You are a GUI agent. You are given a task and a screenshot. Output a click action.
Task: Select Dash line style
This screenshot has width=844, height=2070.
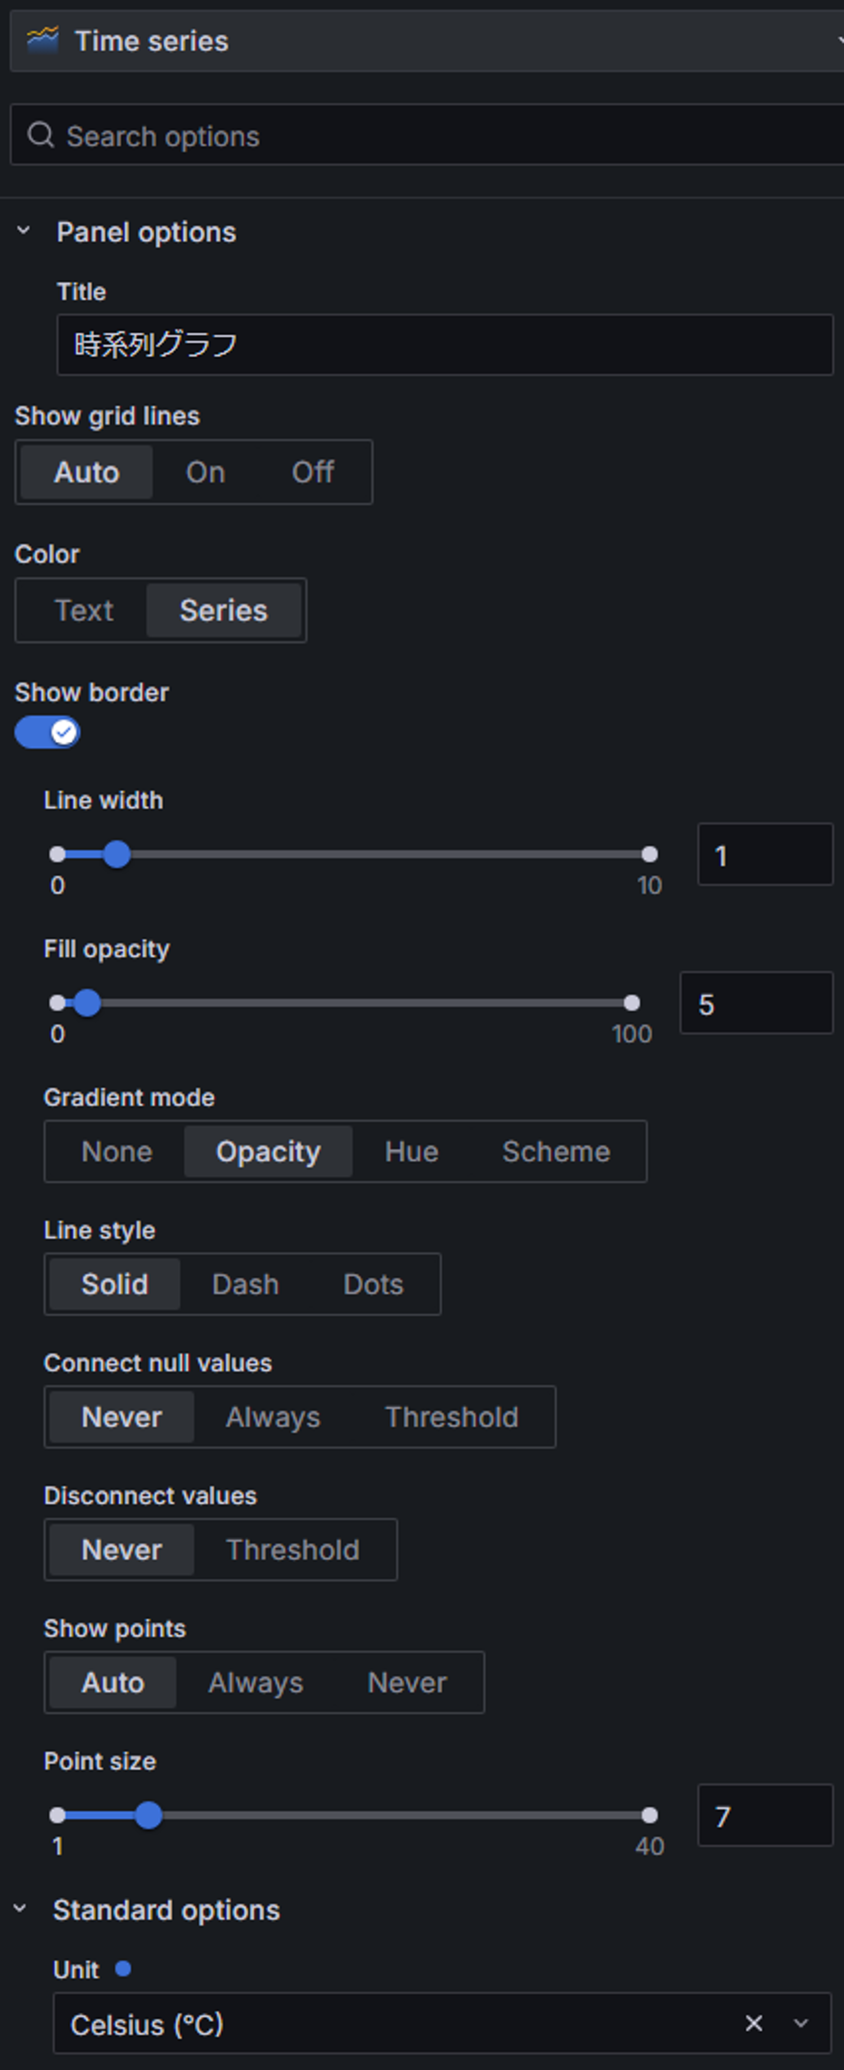point(245,1283)
